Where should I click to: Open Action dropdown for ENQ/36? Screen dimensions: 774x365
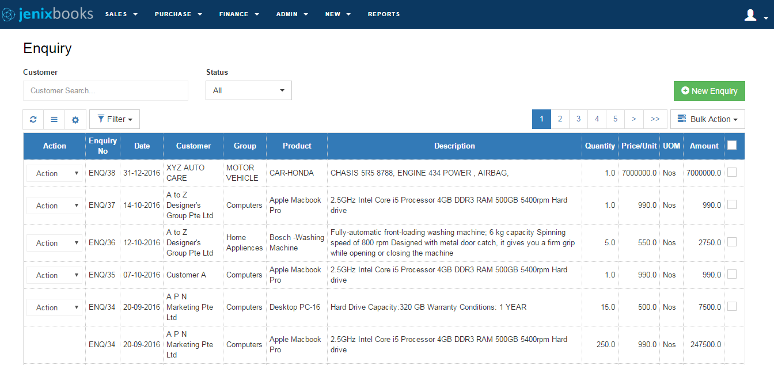click(x=54, y=243)
